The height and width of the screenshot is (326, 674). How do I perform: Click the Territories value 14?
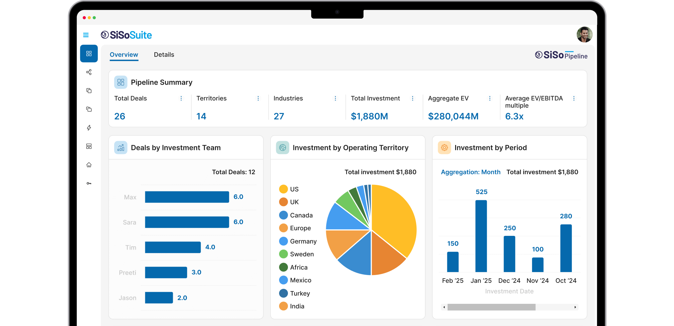[x=201, y=116]
